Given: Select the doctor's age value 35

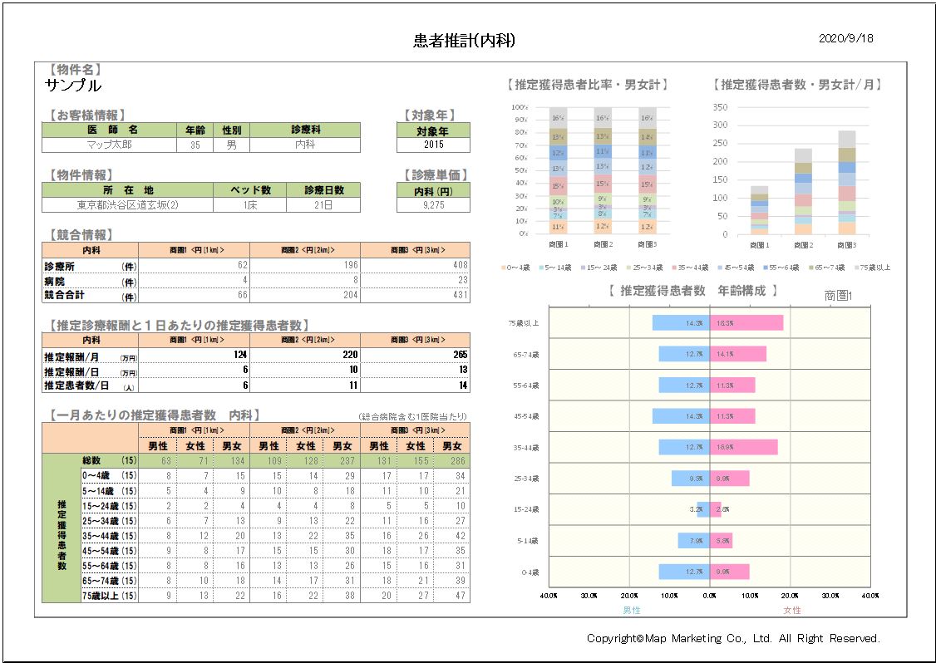Looking at the screenshot, I should 195,145.
